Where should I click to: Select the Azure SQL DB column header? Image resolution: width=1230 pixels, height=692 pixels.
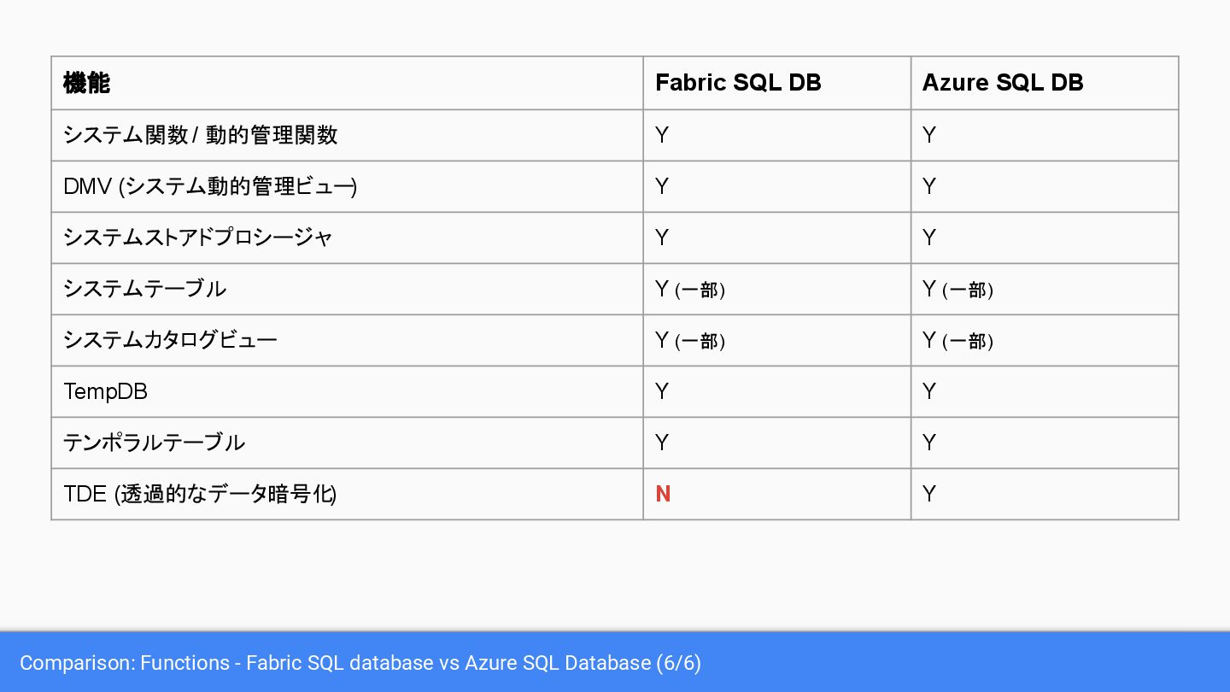[1003, 83]
